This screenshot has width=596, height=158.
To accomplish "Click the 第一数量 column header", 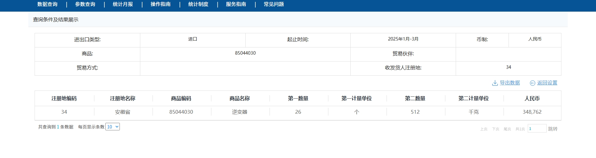I will (298, 98).
